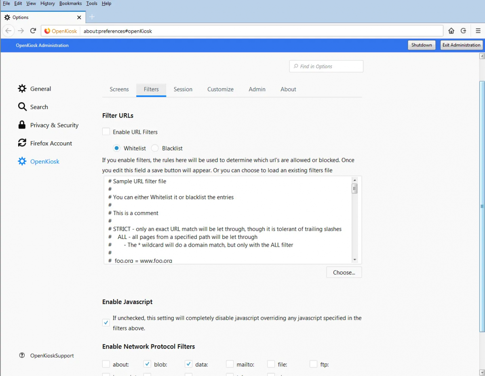Open the browser hamburger menu
This screenshot has width=485, height=376.
coord(479,31)
